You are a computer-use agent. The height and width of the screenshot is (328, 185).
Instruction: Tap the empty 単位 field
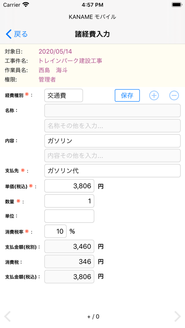coord(69,216)
